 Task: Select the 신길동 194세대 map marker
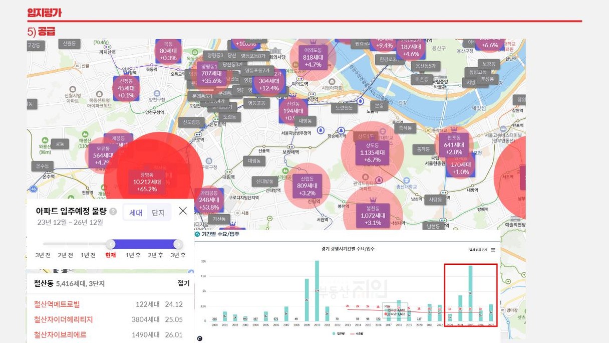click(x=293, y=111)
